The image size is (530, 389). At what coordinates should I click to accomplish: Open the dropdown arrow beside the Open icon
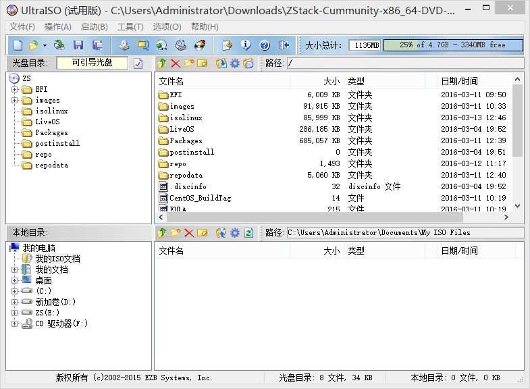(x=45, y=45)
